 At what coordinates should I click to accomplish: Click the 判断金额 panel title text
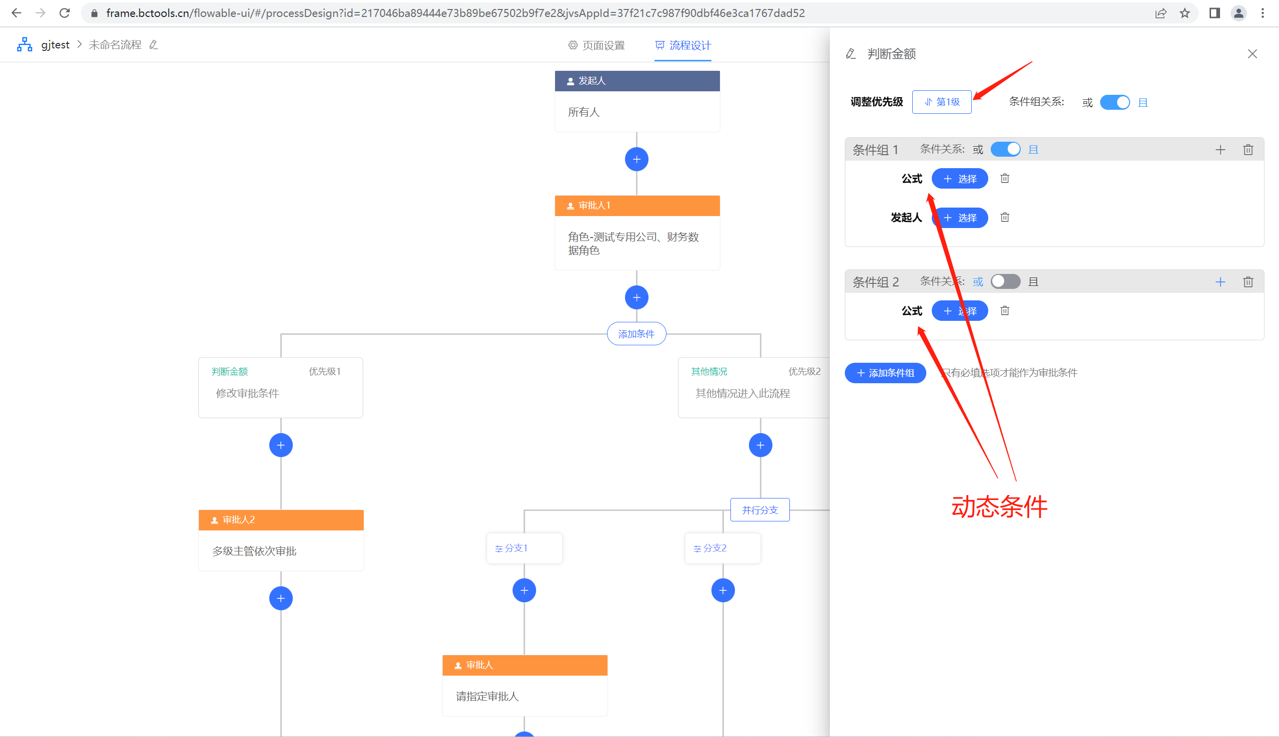891,54
